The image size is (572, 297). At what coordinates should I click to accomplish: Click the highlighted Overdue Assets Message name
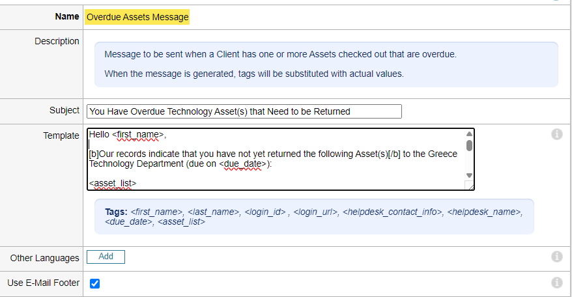[137, 17]
